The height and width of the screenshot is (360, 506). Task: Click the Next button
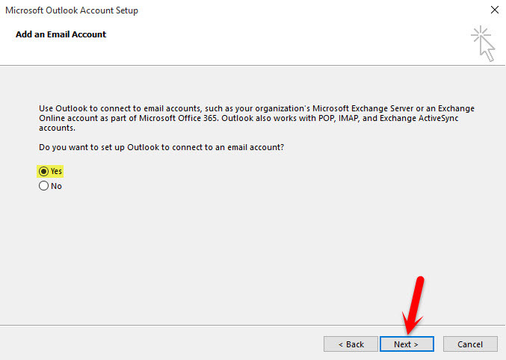[x=407, y=344]
